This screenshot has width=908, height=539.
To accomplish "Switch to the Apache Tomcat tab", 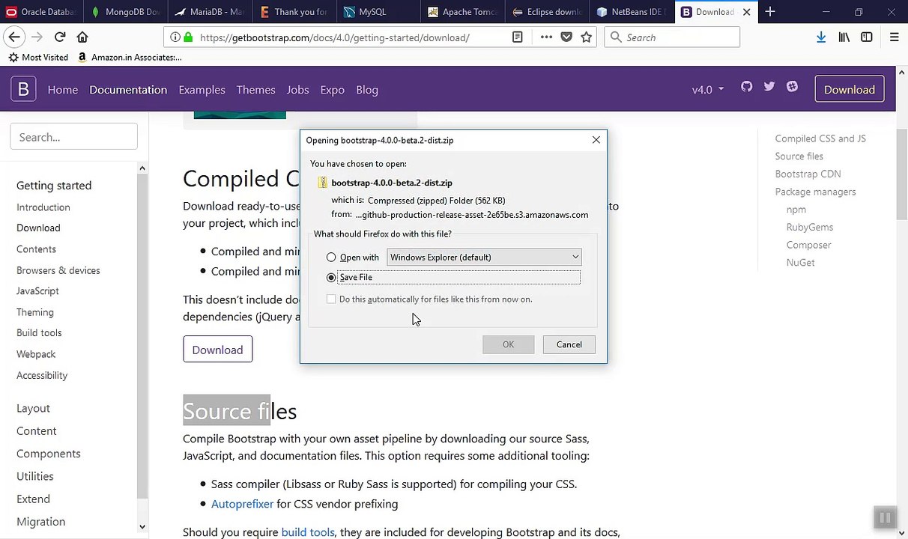I will click(463, 12).
